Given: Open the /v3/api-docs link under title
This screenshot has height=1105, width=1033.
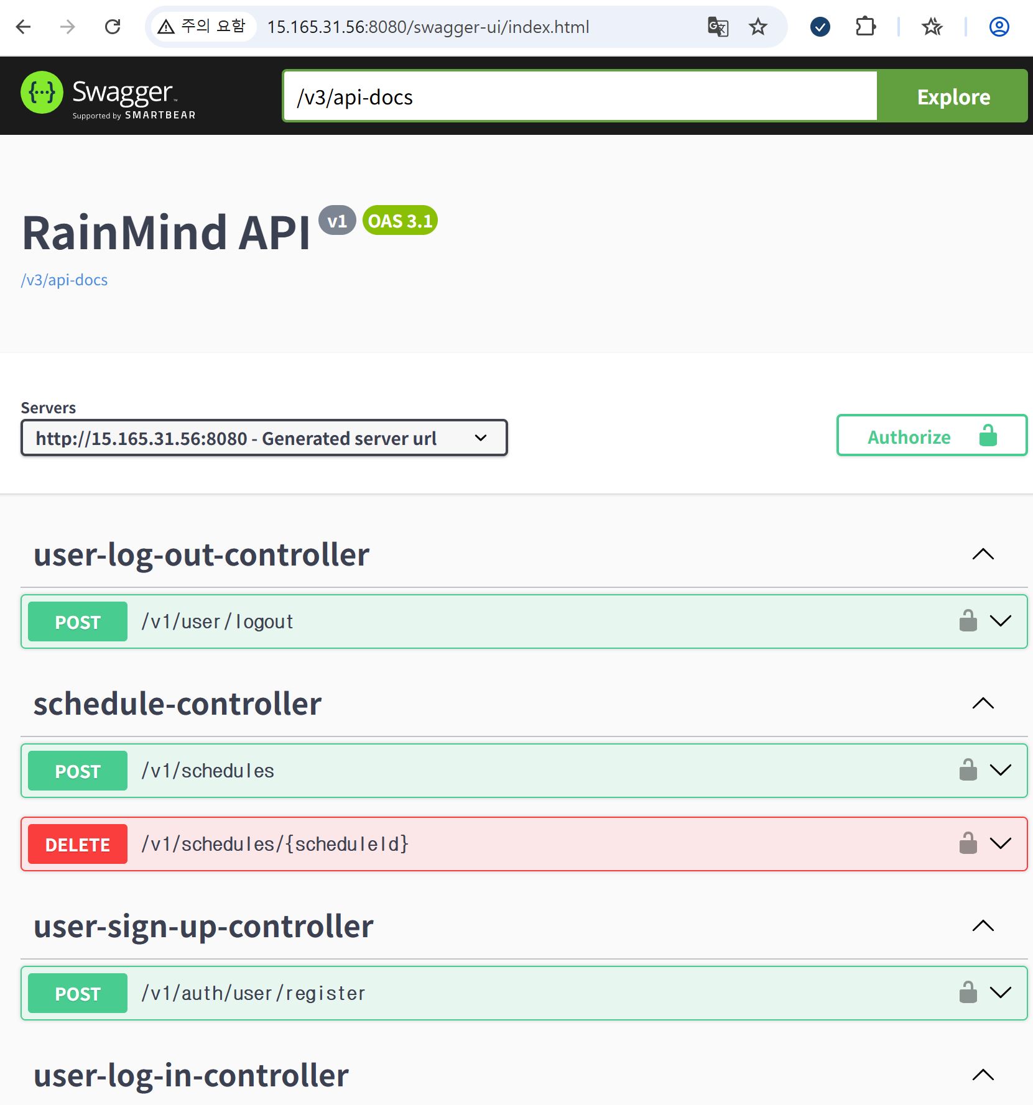Looking at the screenshot, I should 65,280.
